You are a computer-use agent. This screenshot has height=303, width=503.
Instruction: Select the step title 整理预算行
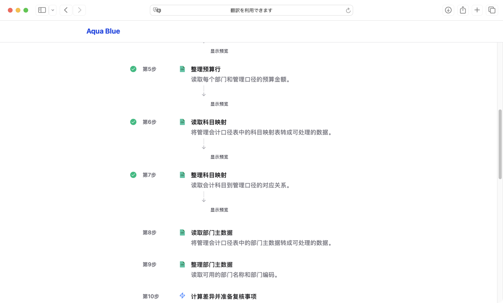(206, 69)
